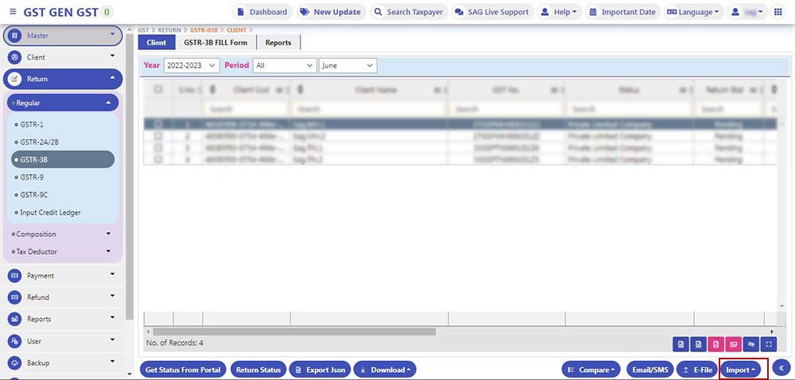Check the checkbox for row 2
Viewport: 795px width, 380px height.
pos(158,136)
